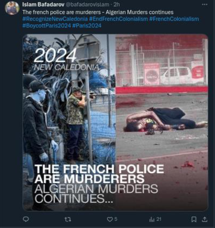Open the 2h timestamp permalink
This screenshot has height=228, width=215.
(x=116, y=5)
